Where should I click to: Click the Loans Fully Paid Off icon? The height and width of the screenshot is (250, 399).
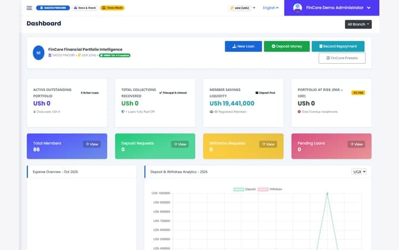click(123, 112)
